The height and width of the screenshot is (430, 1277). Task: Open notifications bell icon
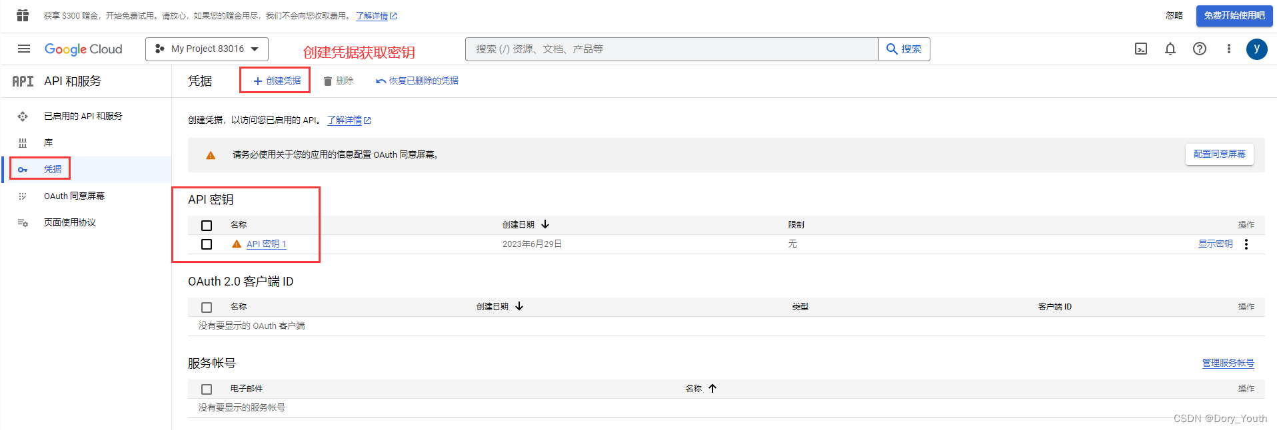[x=1170, y=49]
